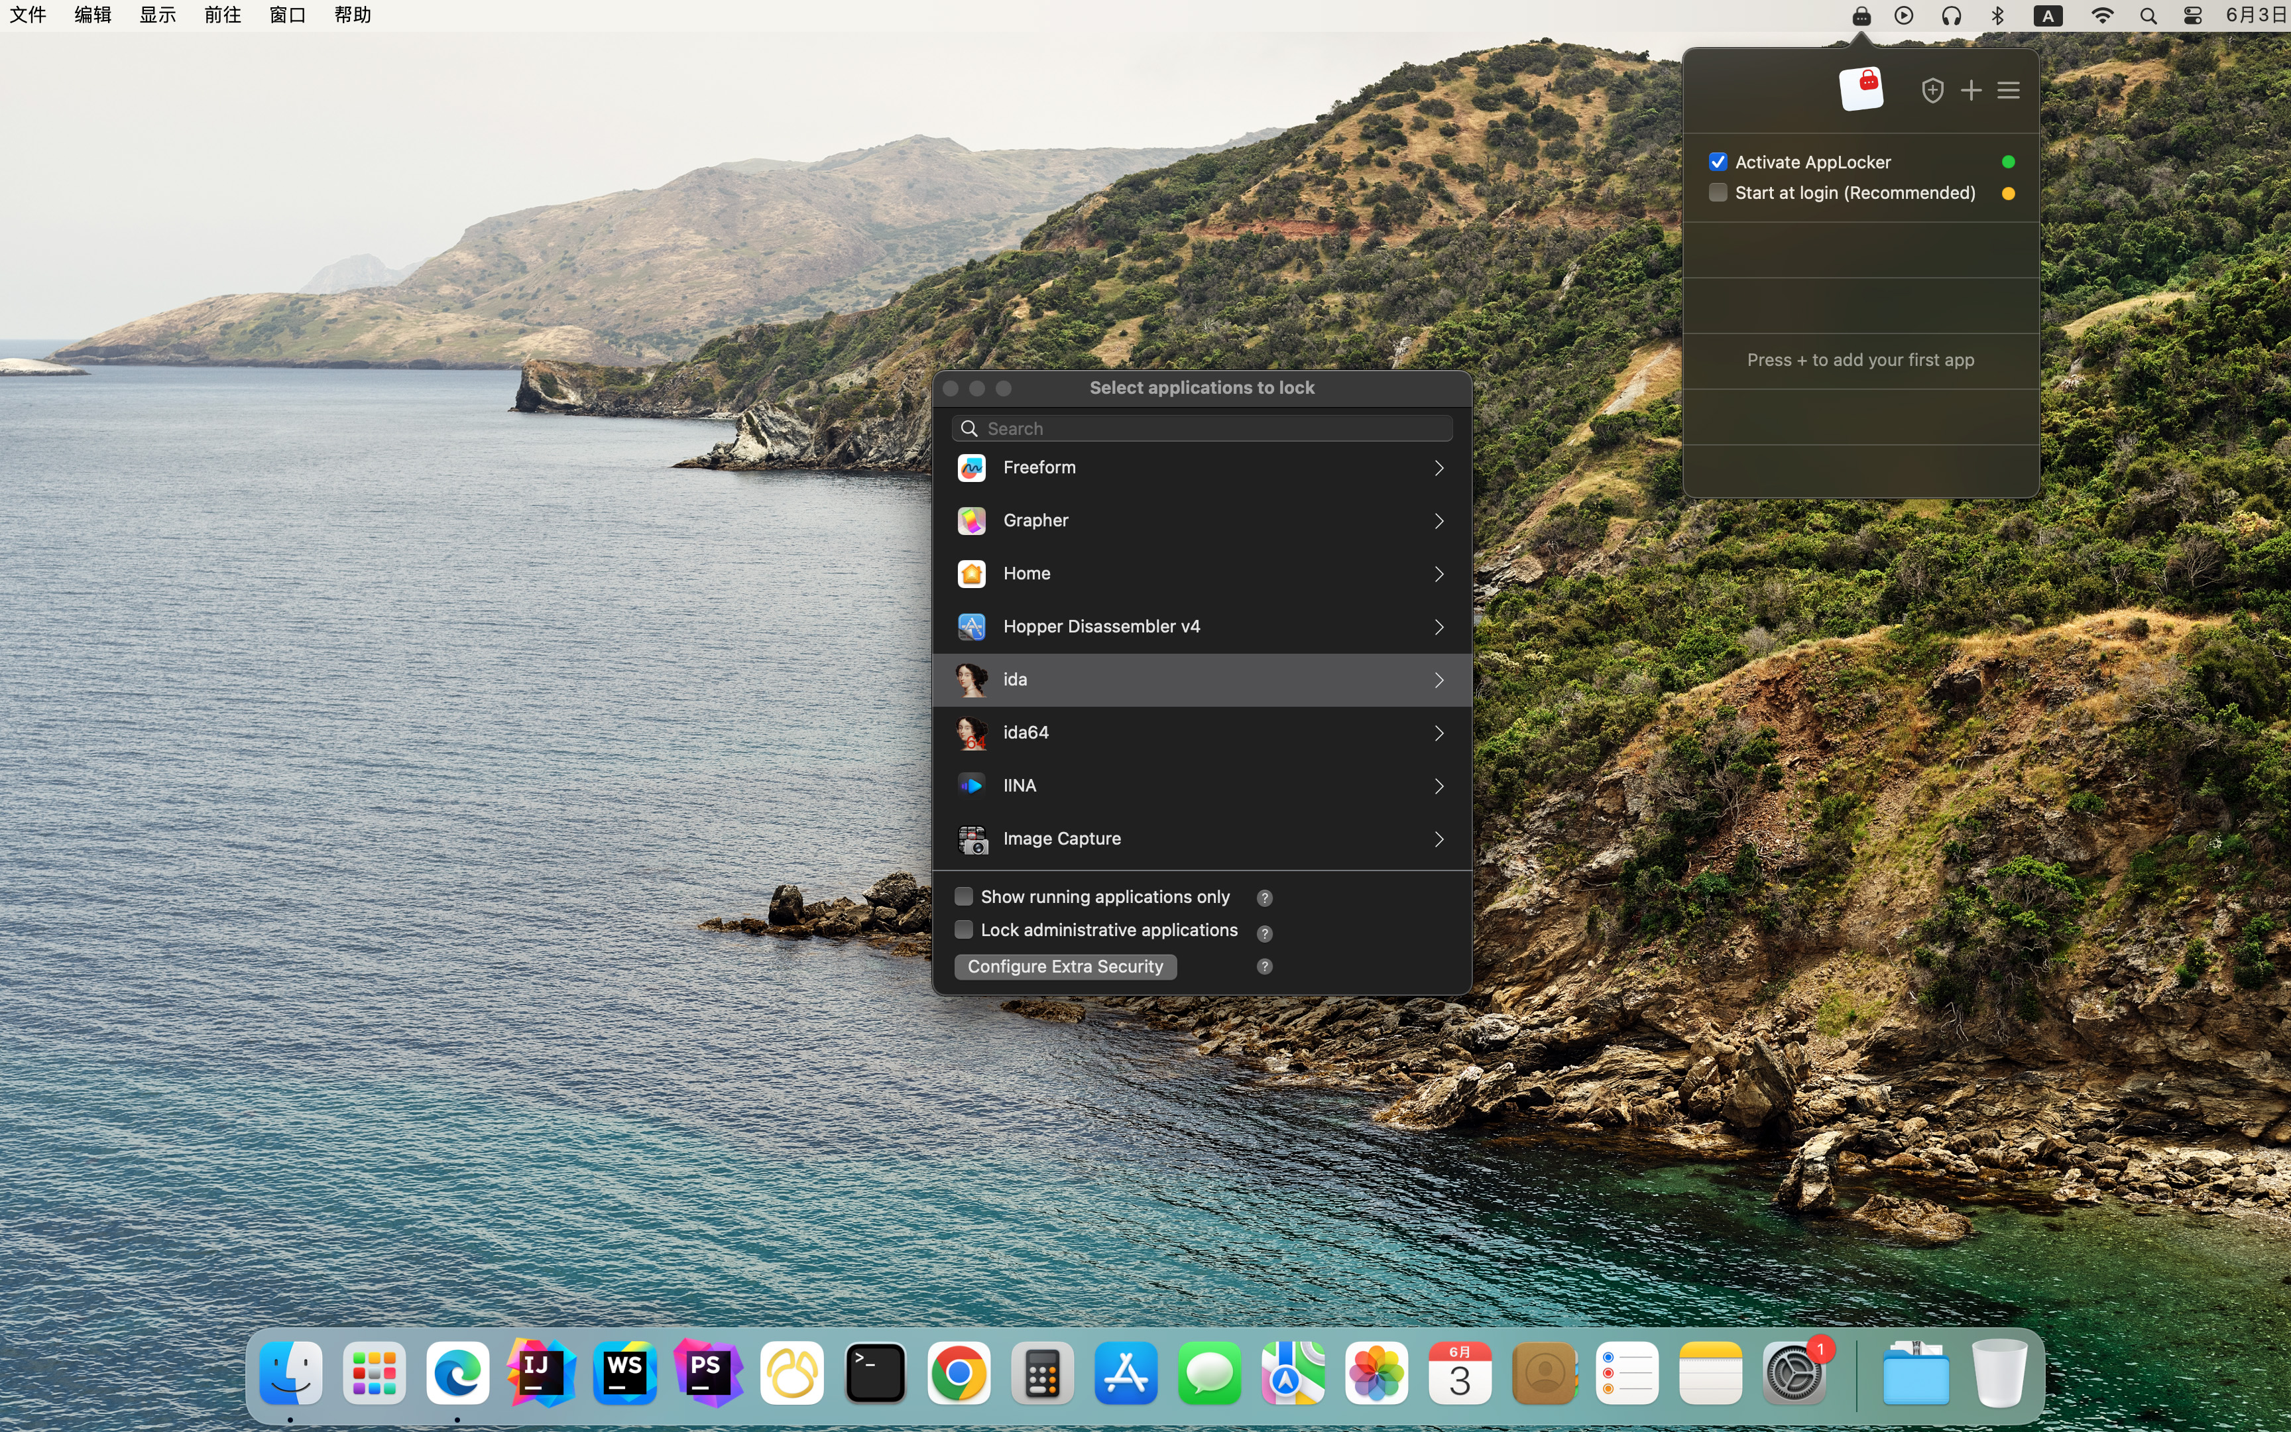Click the input source A icon in menu bar
This screenshot has height=1432, width=2291.
2048,15
